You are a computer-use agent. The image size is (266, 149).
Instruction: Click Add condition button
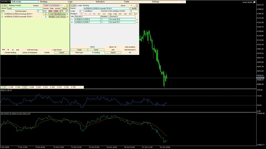click(x=130, y=47)
